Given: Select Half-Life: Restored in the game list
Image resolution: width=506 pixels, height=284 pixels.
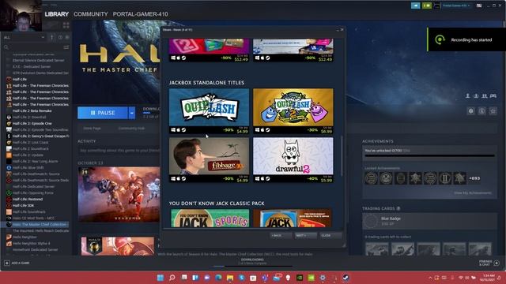Looking at the screenshot, I should 28,199.
